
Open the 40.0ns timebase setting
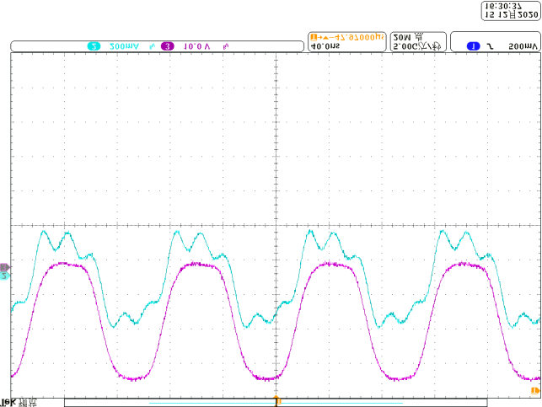(325, 47)
